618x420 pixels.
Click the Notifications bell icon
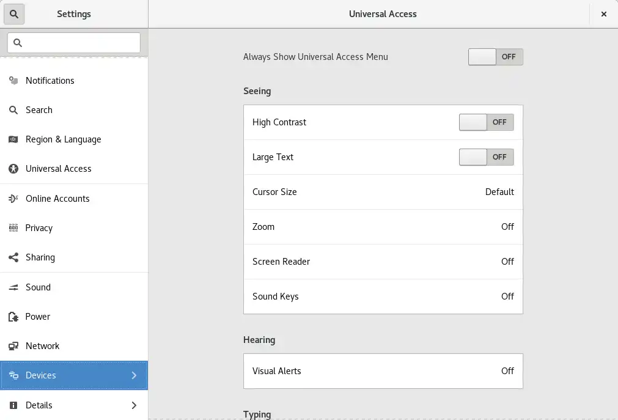[x=13, y=81]
